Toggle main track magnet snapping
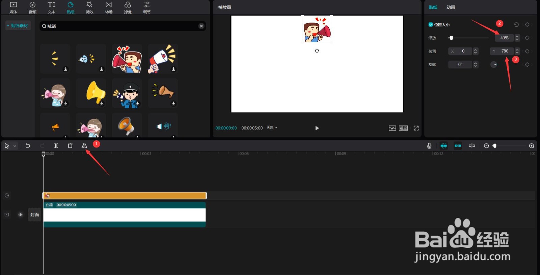 443,146
